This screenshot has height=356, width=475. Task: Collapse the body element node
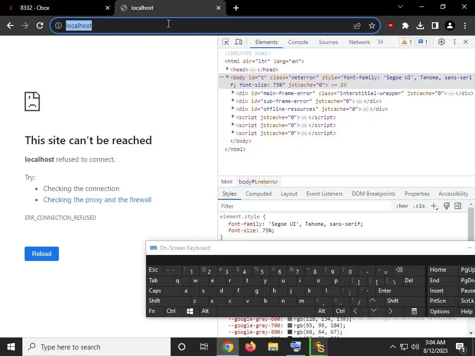(x=227, y=77)
